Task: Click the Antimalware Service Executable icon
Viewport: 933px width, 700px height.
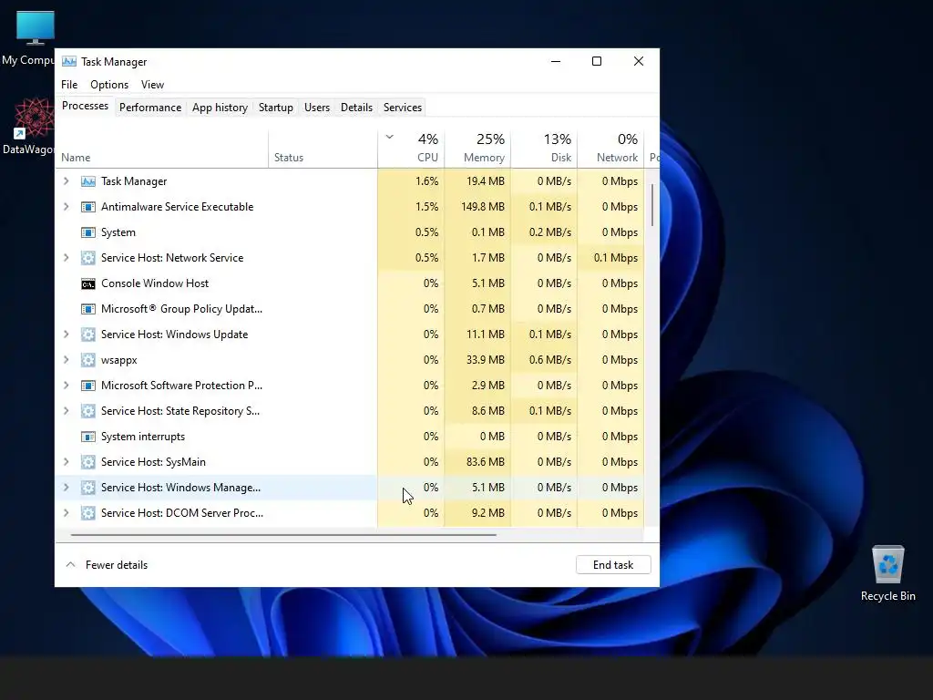Action: [88, 207]
